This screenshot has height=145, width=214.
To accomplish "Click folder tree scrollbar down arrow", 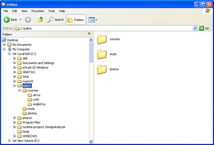I will point(91,141).
